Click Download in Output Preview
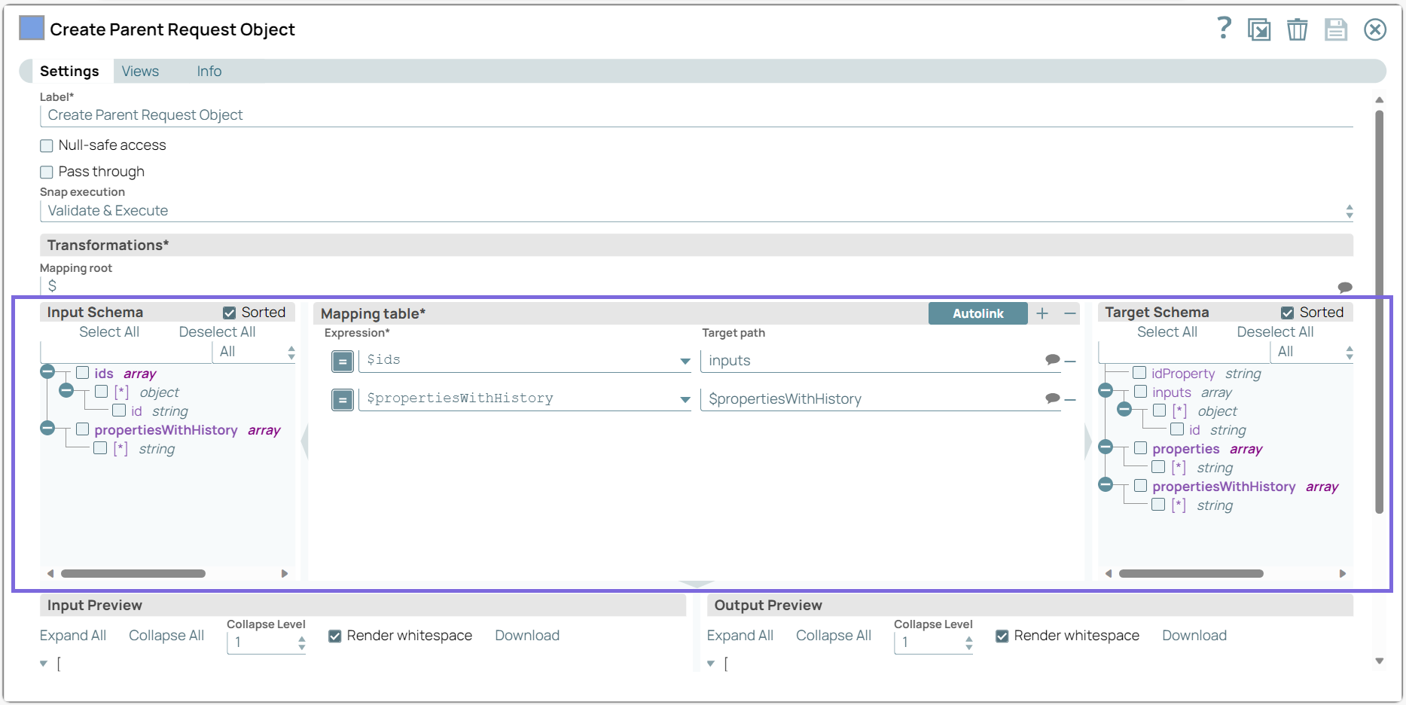This screenshot has width=1406, height=705. click(x=1194, y=636)
